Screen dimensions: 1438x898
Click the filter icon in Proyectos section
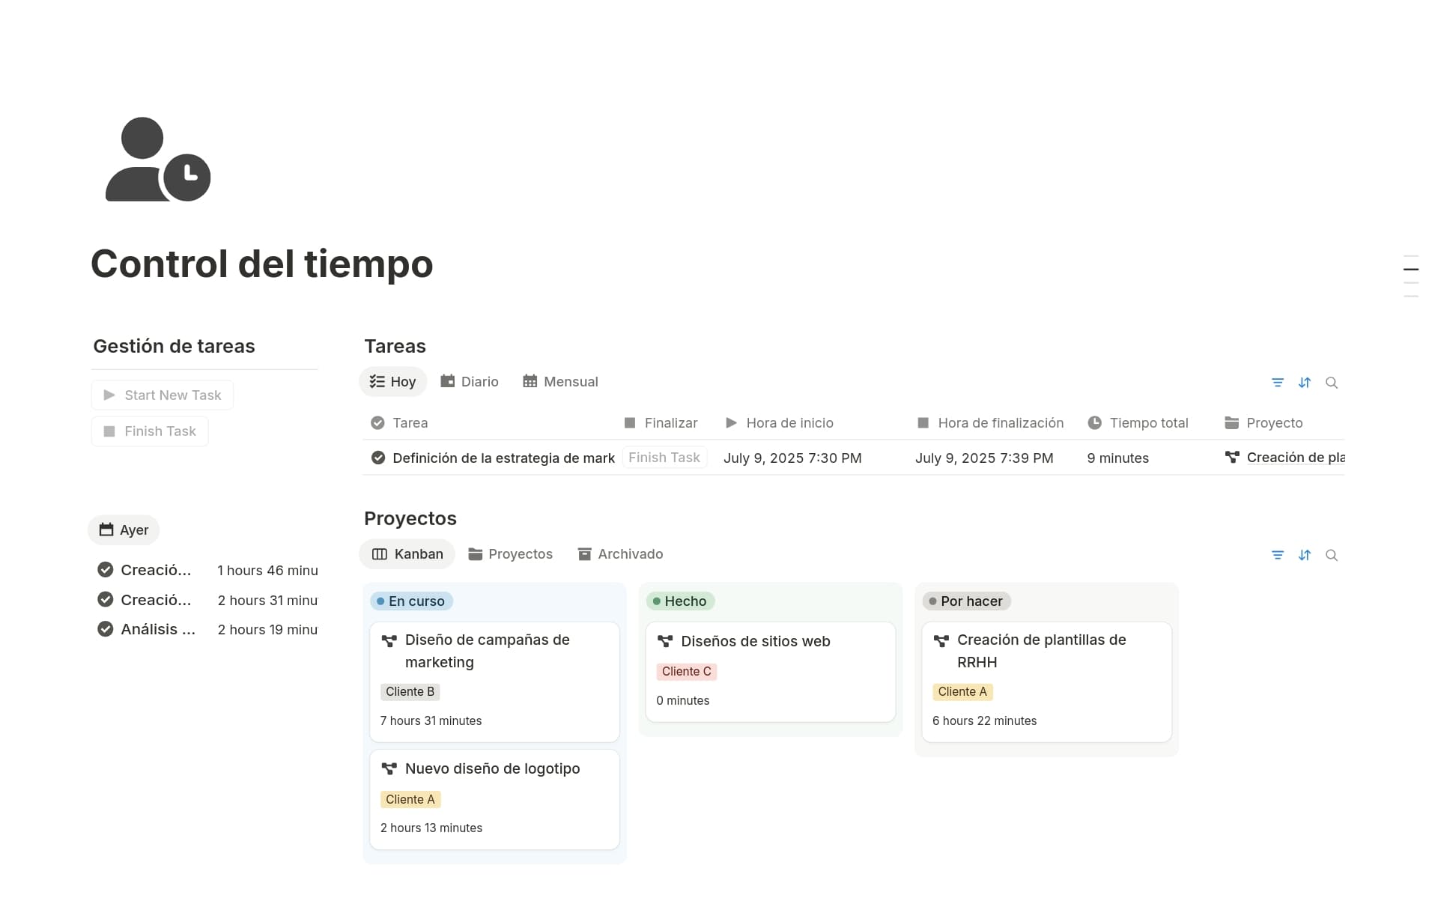[x=1278, y=555]
